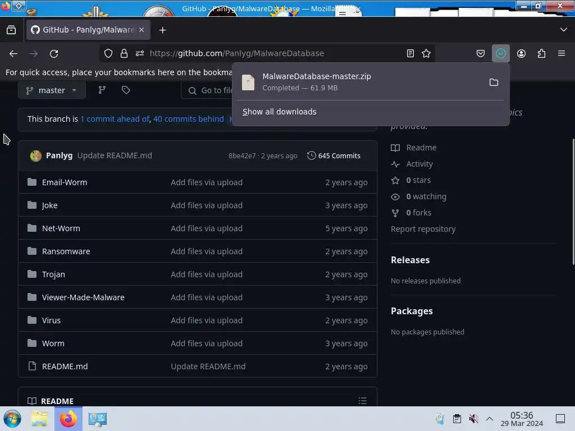The image size is (575, 431).
Task: View 645 Commits history
Action: tap(334, 156)
